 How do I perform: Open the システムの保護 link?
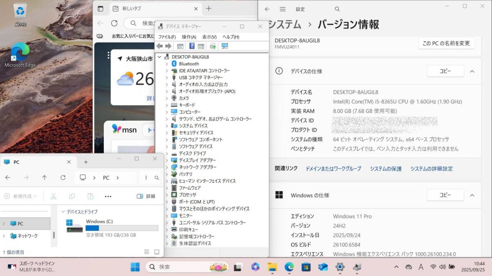click(x=385, y=168)
